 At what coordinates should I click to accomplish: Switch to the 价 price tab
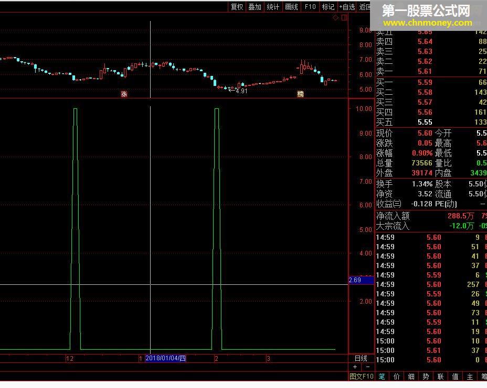(x=397, y=376)
